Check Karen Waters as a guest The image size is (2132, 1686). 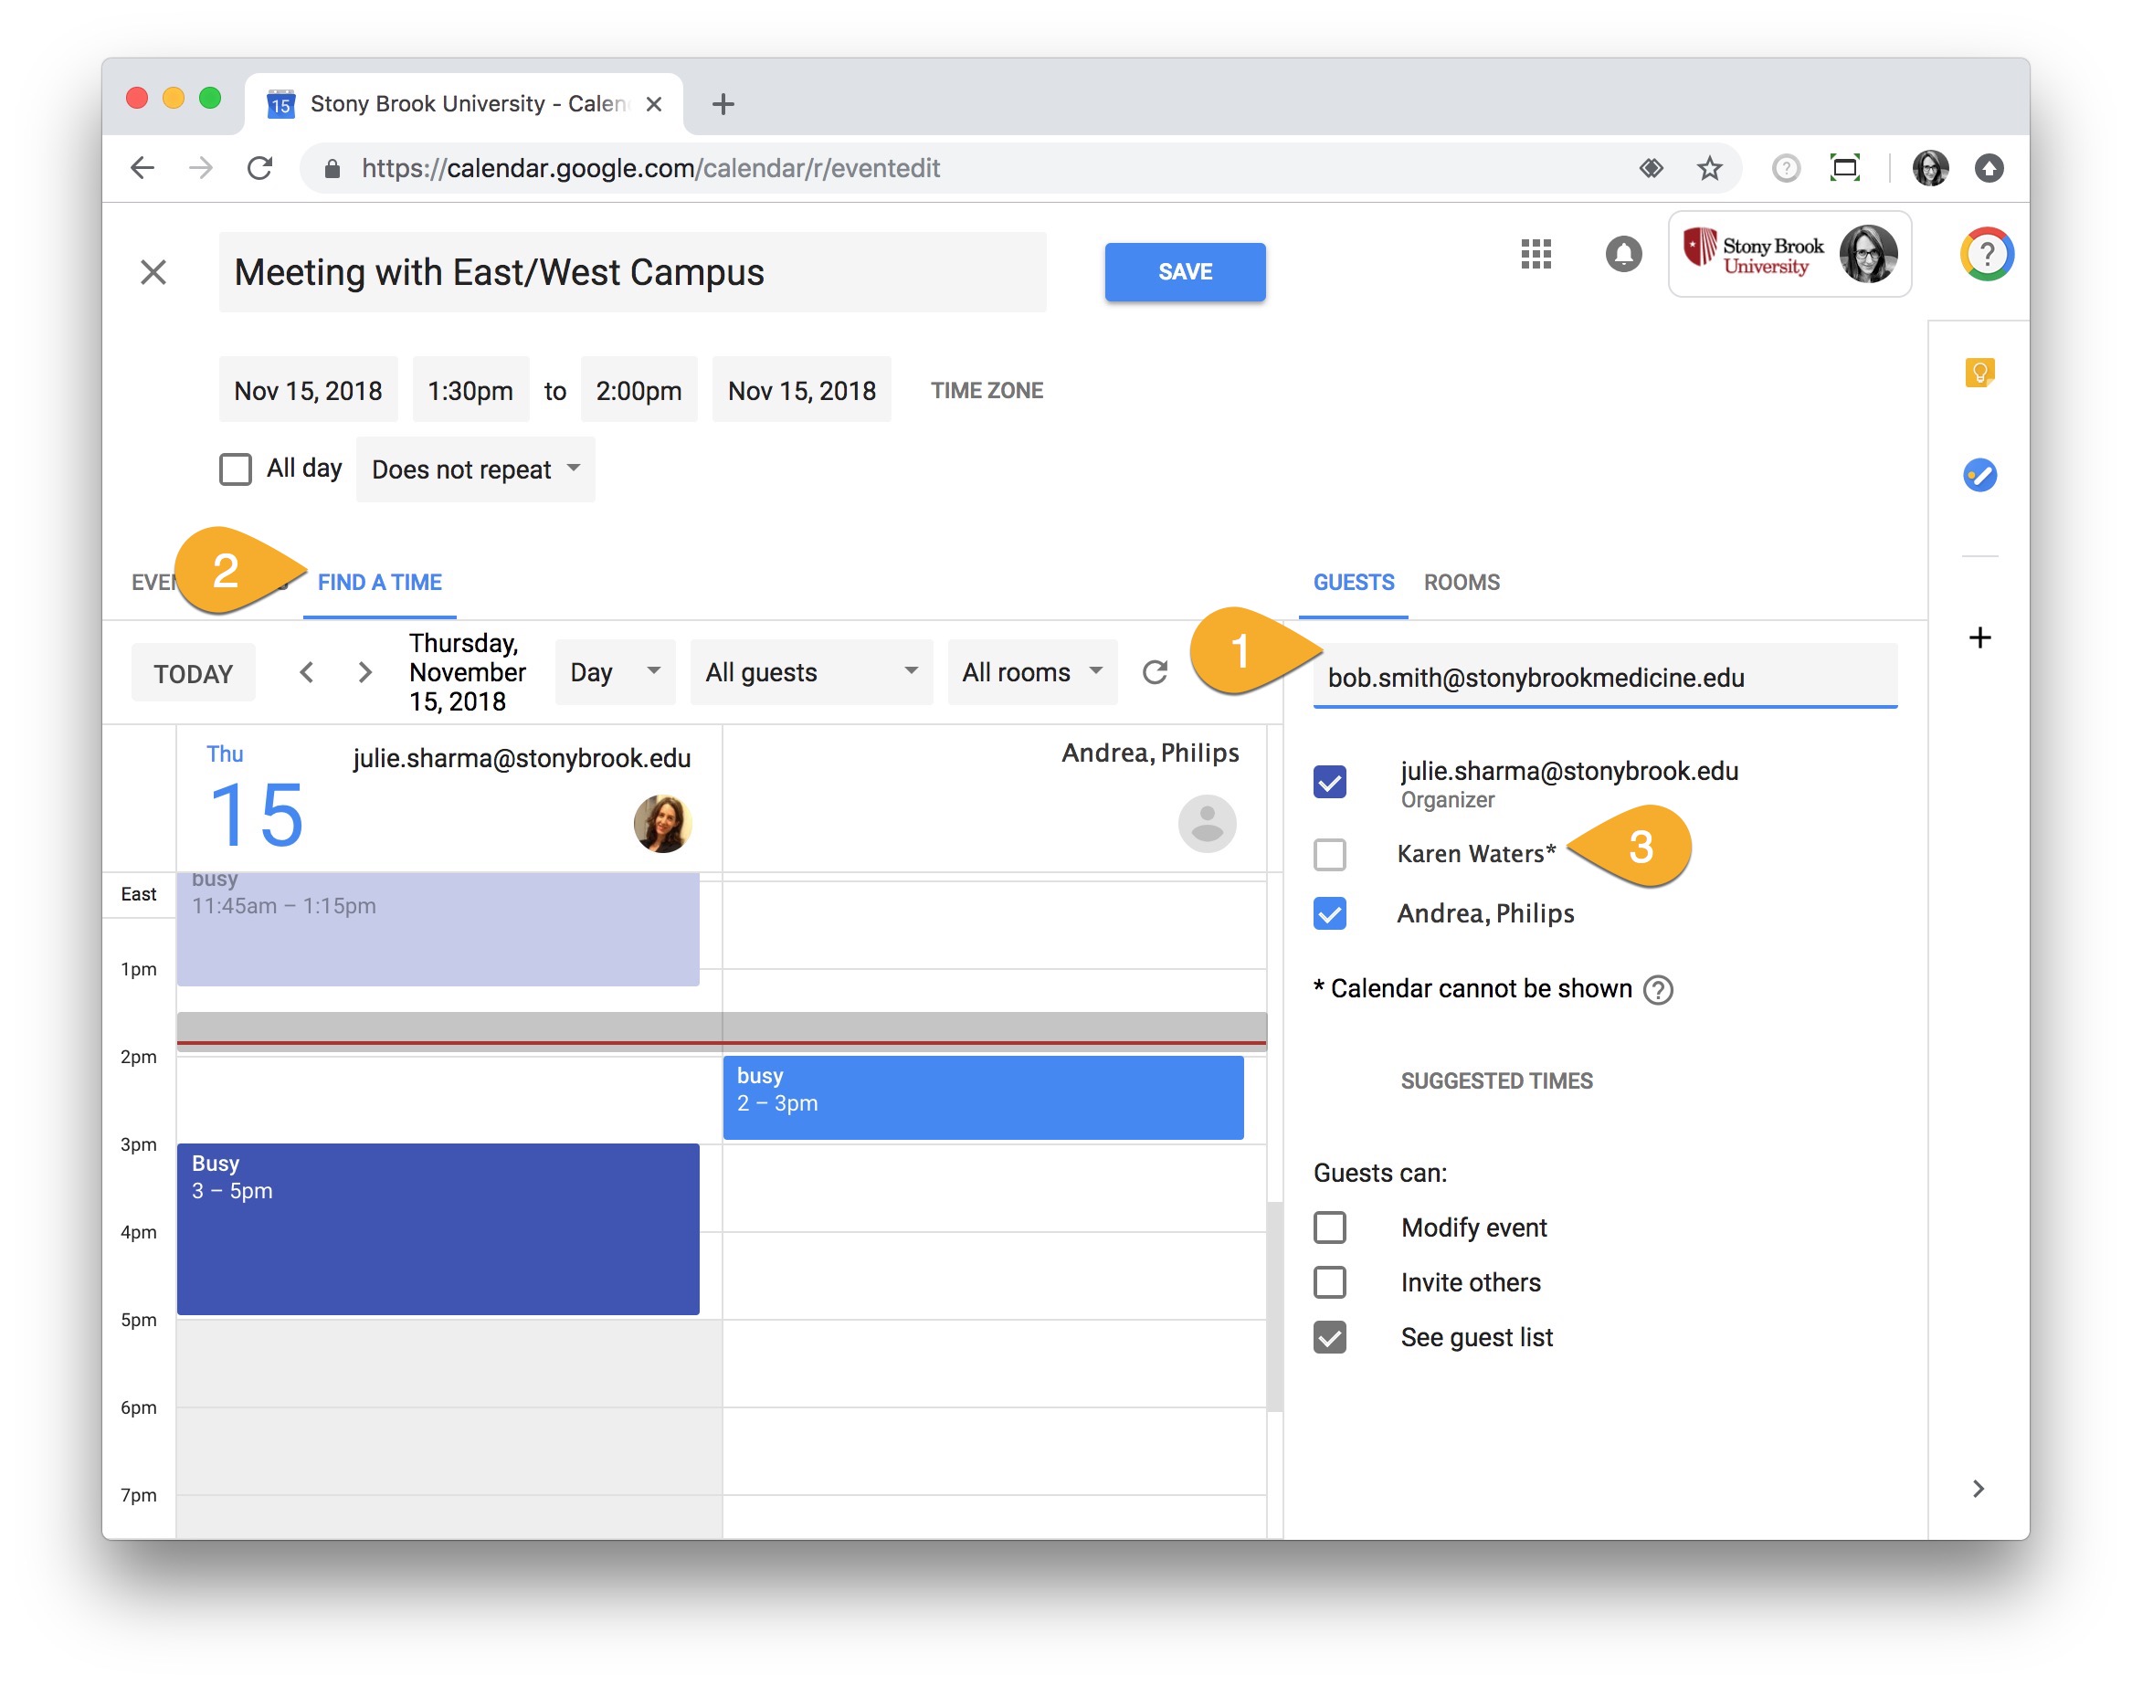pos(1330,854)
